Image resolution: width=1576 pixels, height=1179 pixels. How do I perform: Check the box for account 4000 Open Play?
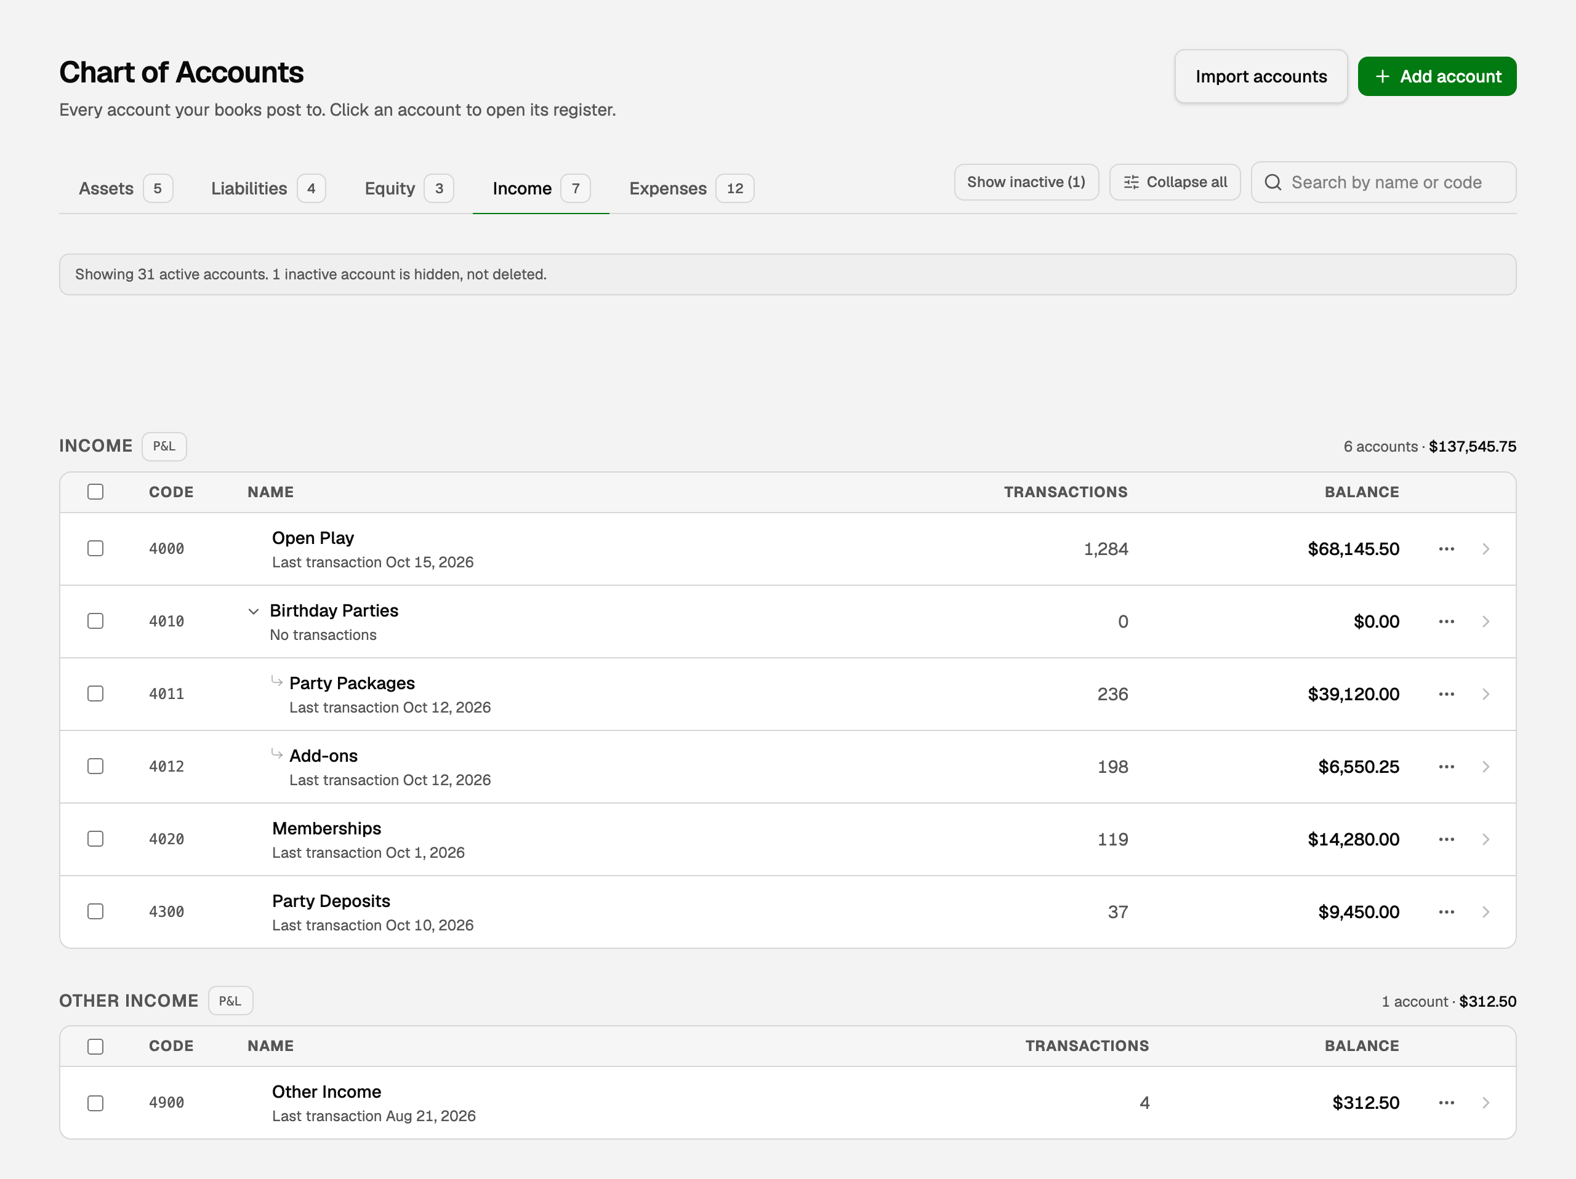pyautogui.click(x=95, y=548)
